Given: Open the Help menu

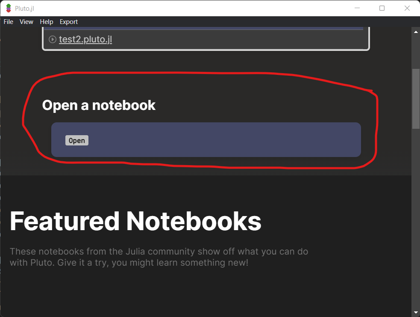Looking at the screenshot, I should [46, 22].
